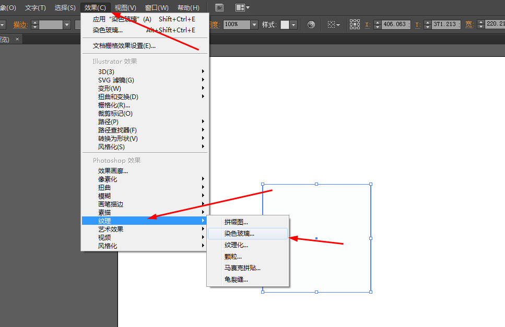This screenshot has width=505, height=327.
Task: Increase the Y value with the up stepper
Action: [x=428, y=22]
